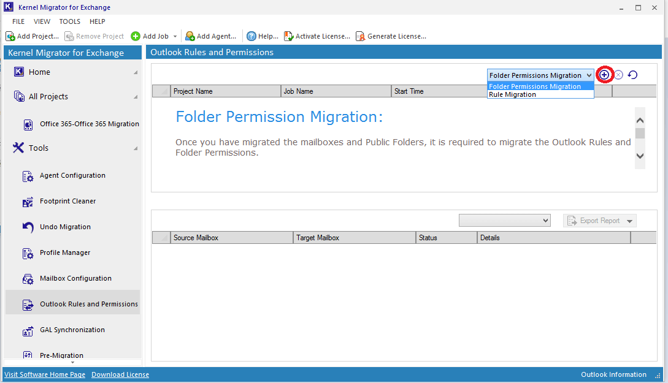Click the description scrollbar thumb
Viewport: 668px width, 383px height.
[x=640, y=134]
